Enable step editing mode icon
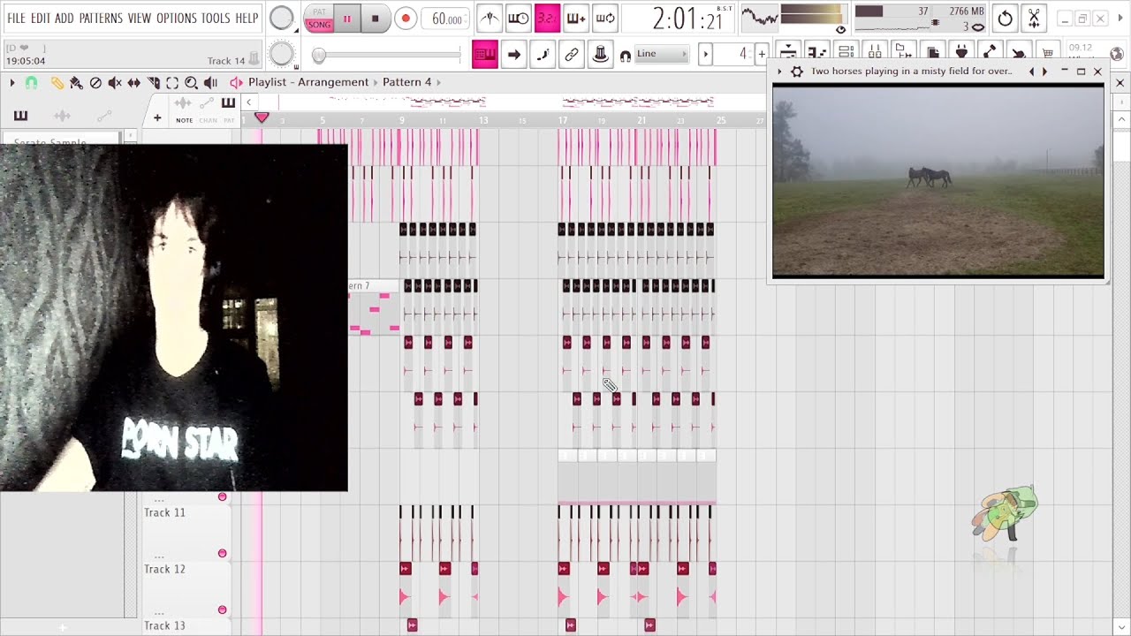The height and width of the screenshot is (636, 1131). click(x=543, y=55)
